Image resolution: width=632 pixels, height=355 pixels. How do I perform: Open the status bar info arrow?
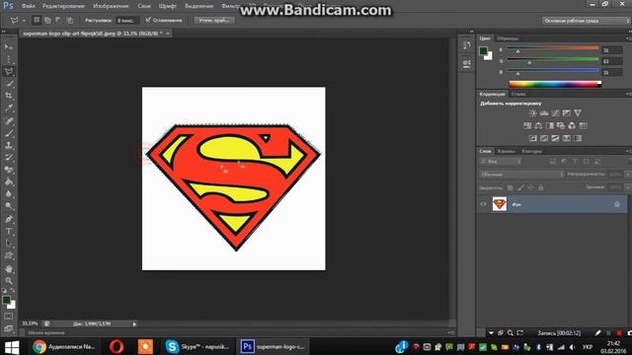point(134,324)
